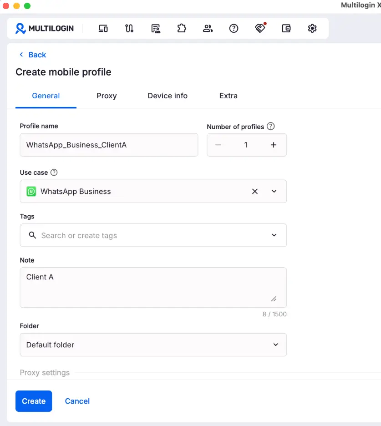Open the script runner list icon
The image size is (381, 426).
pos(155,28)
